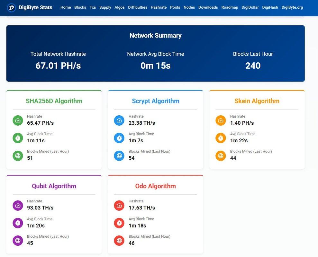The width and height of the screenshot is (318, 257).
Task: Open the DigiDollar nav link
Action: 250,7
